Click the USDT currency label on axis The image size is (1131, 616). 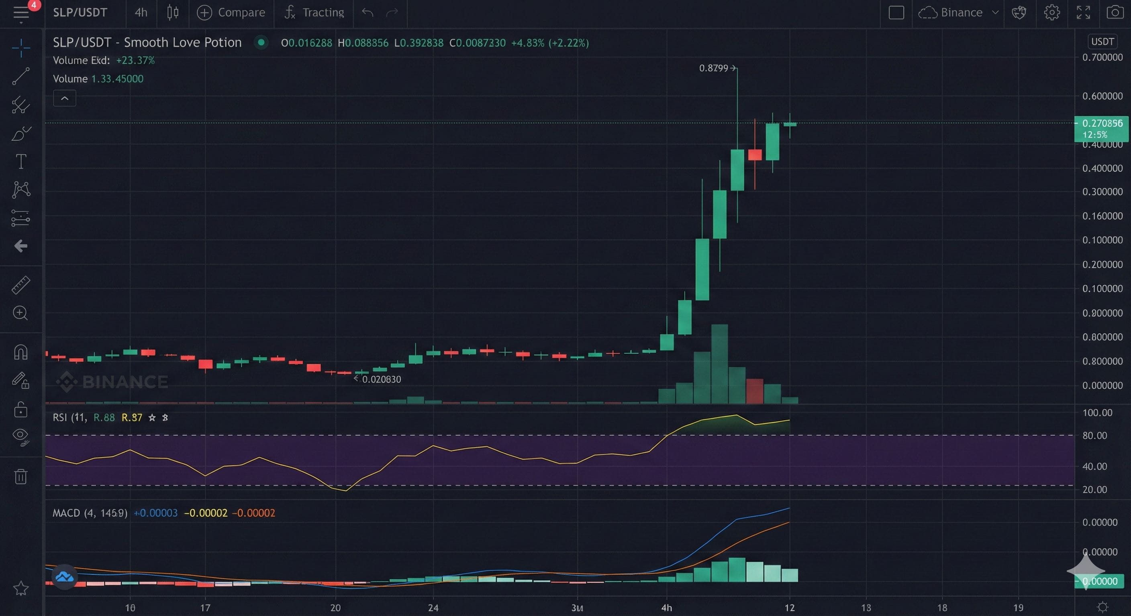click(1102, 42)
